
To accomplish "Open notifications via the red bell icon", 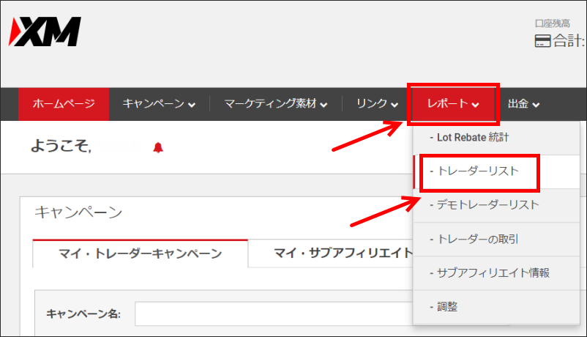I will (158, 147).
